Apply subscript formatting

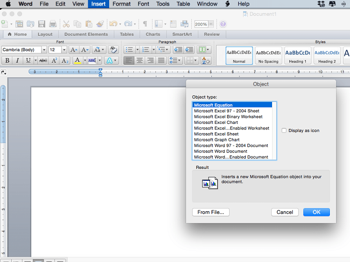pyautogui.click(x=65, y=60)
